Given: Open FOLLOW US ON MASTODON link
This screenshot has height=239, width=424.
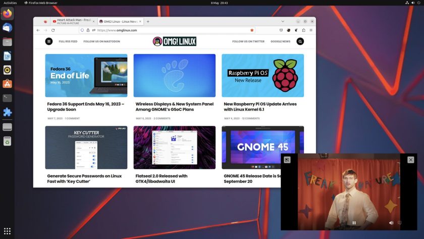Looking at the screenshot, I should pos(101,41).
